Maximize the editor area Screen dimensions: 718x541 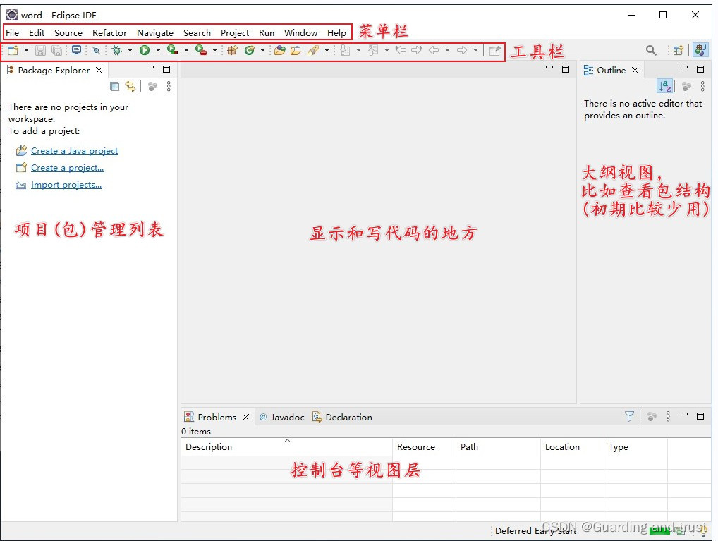click(566, 68)
